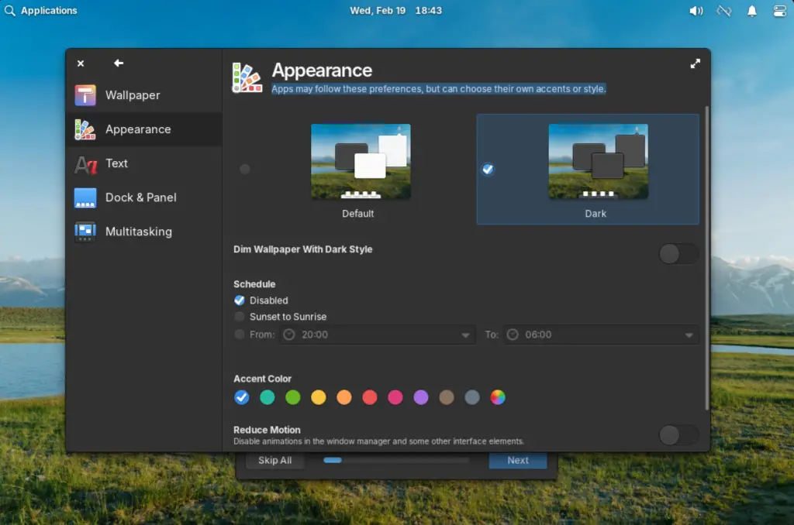Enable Dim Wallpaper With Dark Style
The width and height of the screenshot is (794, 525).
(678, 253)
